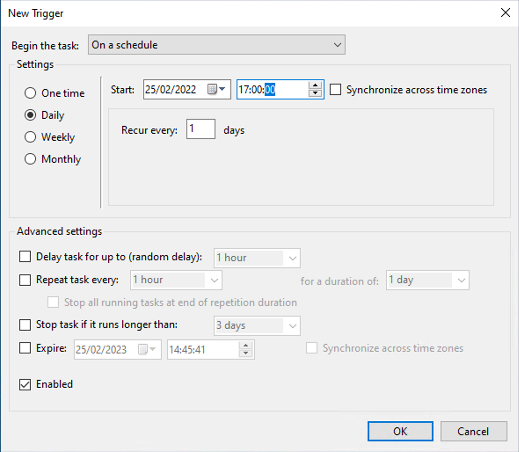Open the Expire date calendar picker
The image size is (519, 452).
click(x=146, y=349)
